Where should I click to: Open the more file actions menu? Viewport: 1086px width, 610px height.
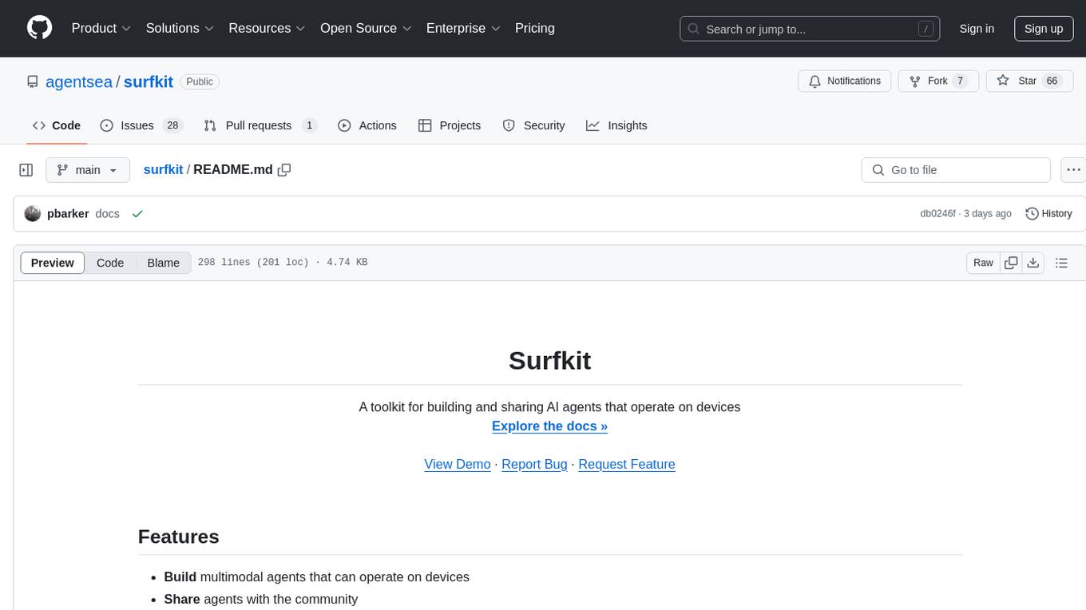pos(1073,170)
